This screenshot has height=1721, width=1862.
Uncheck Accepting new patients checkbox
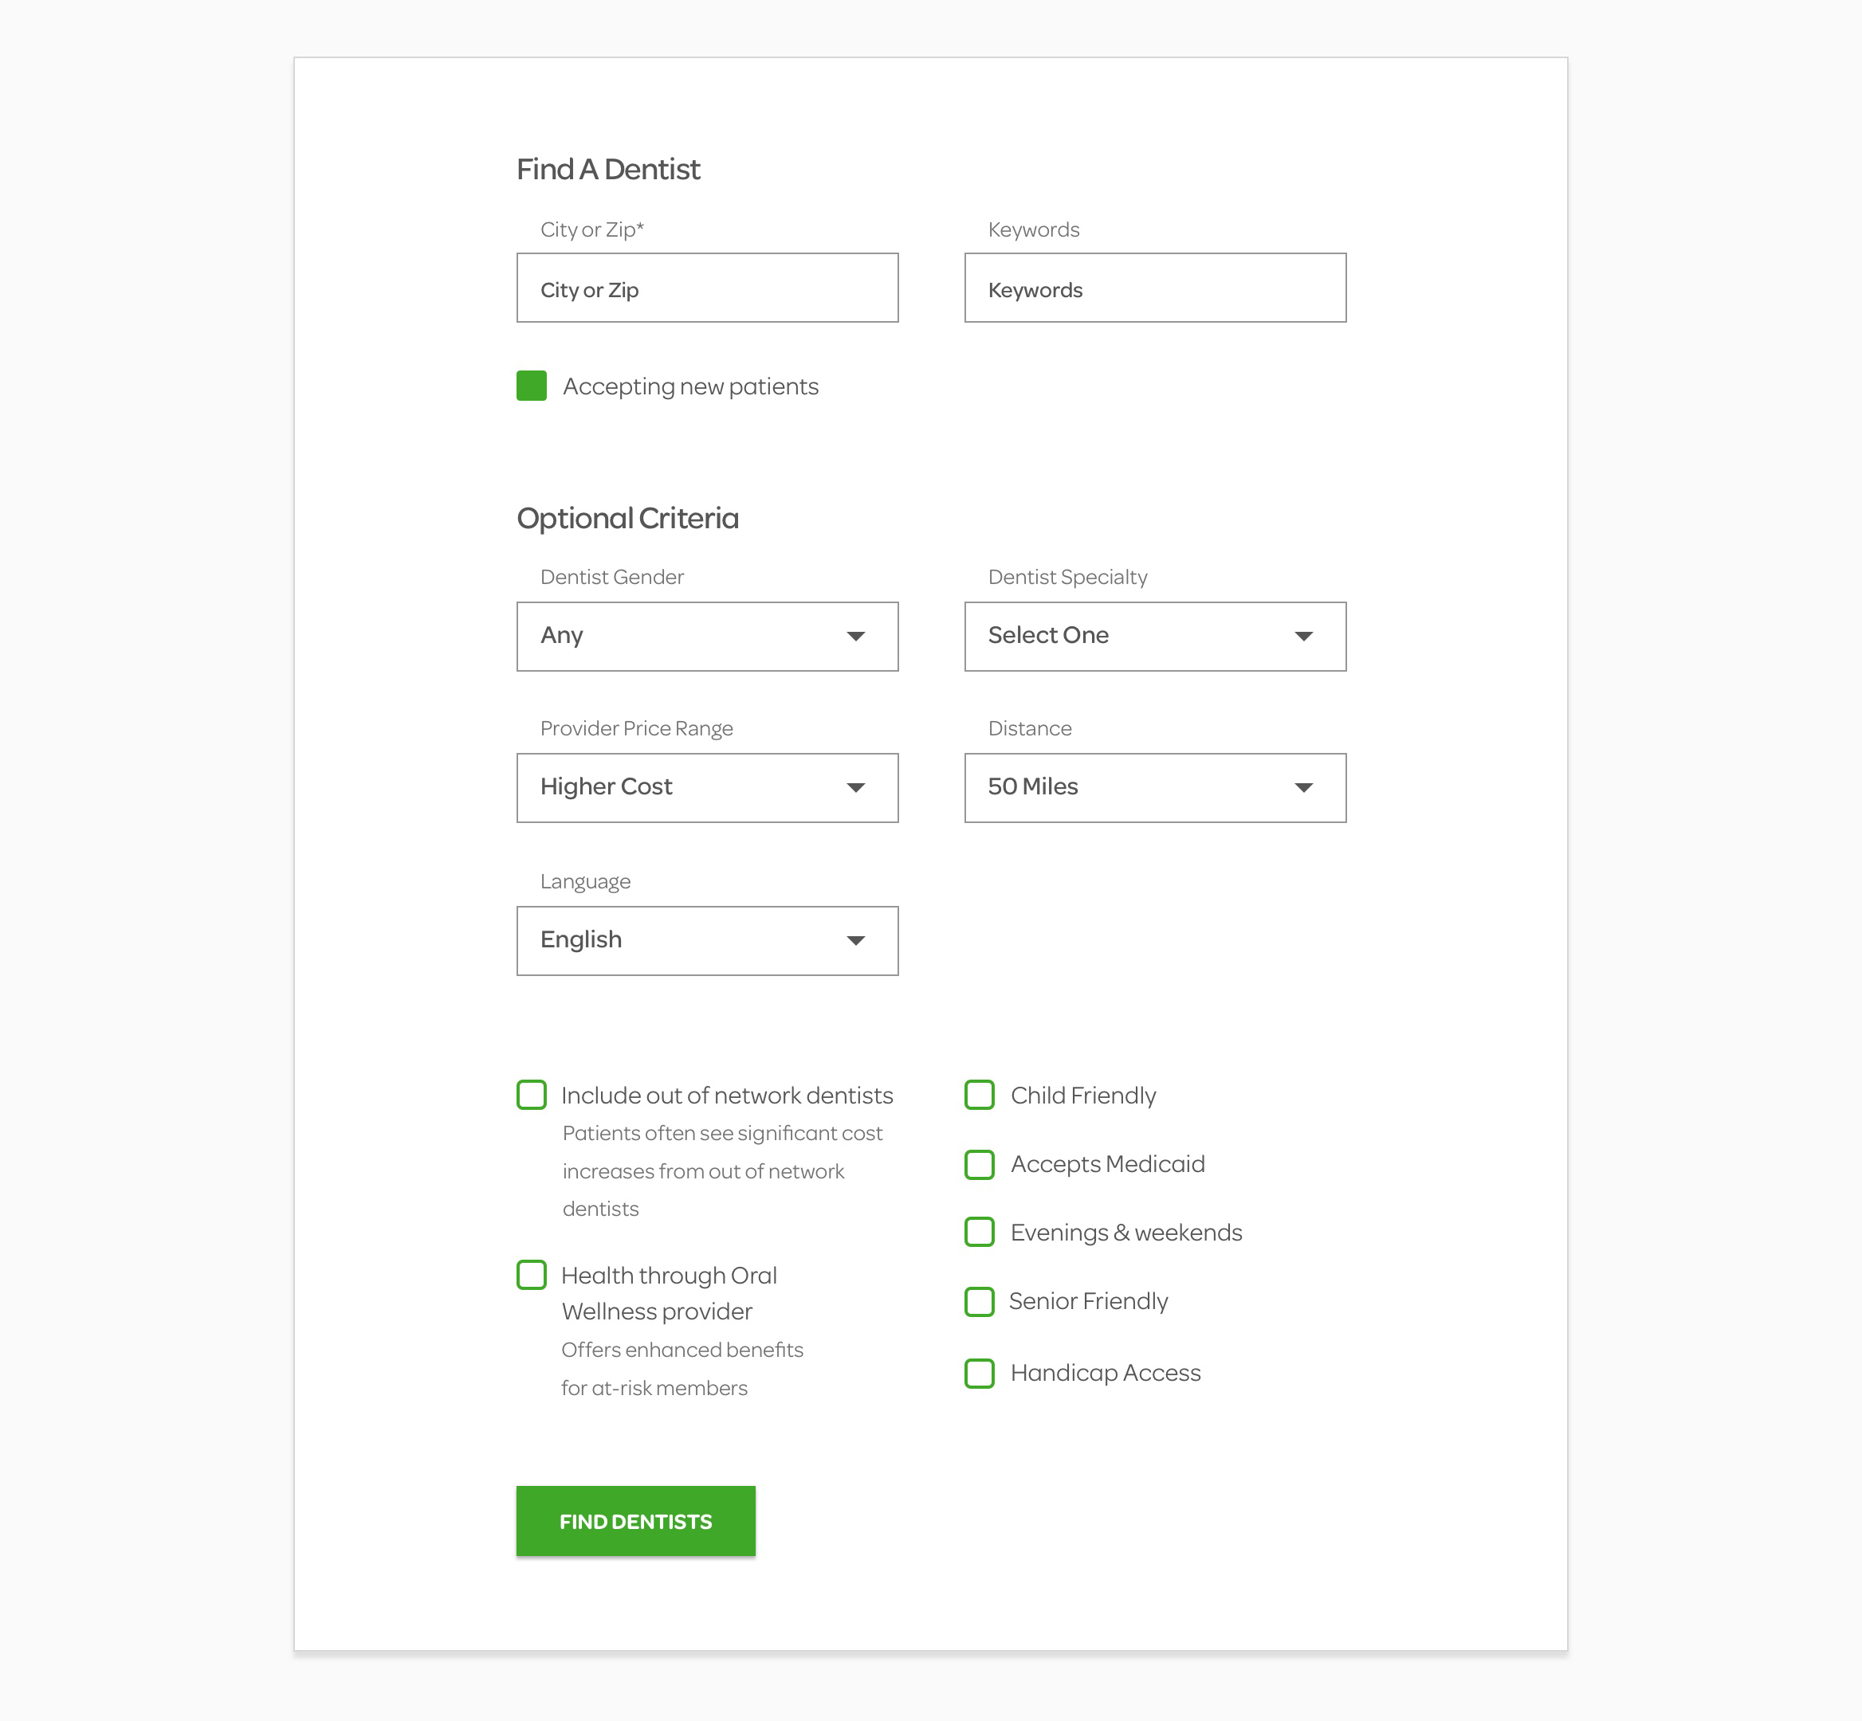tap(531, 386)
